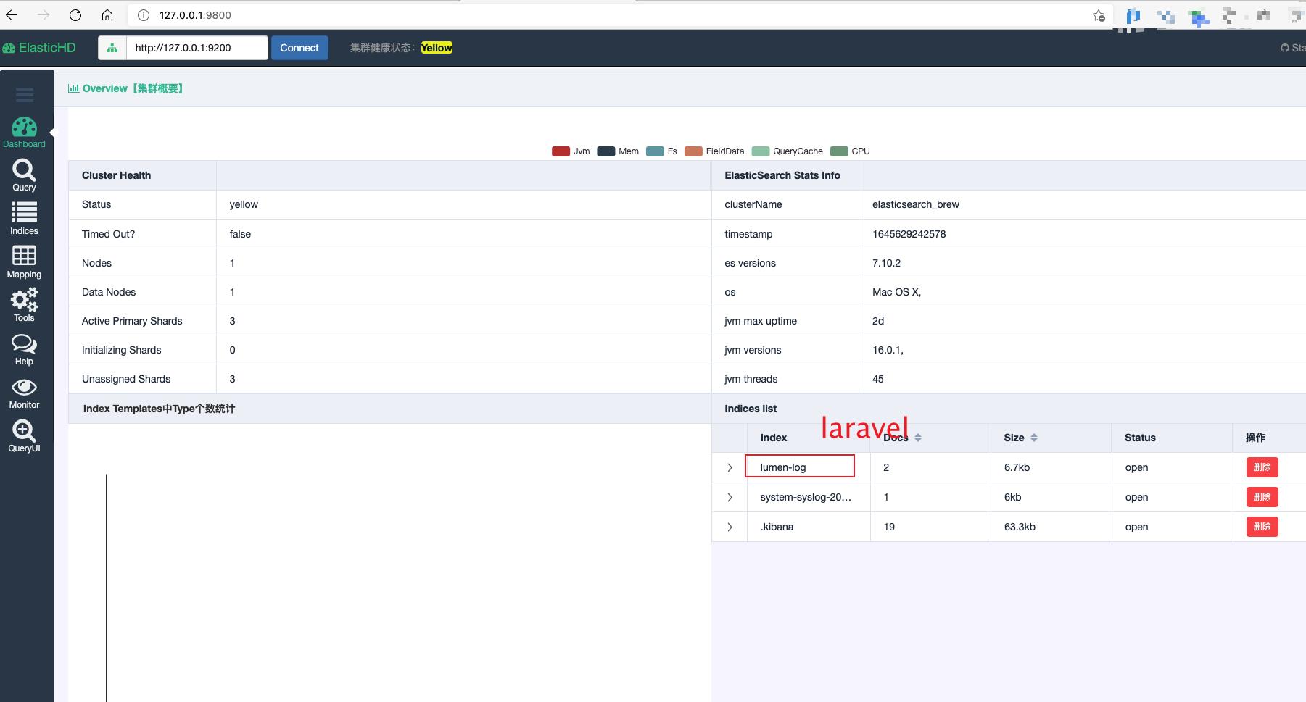Click the Active Primary Shards row label
Screen dimensions: 1306x702
tap(132, 321)
